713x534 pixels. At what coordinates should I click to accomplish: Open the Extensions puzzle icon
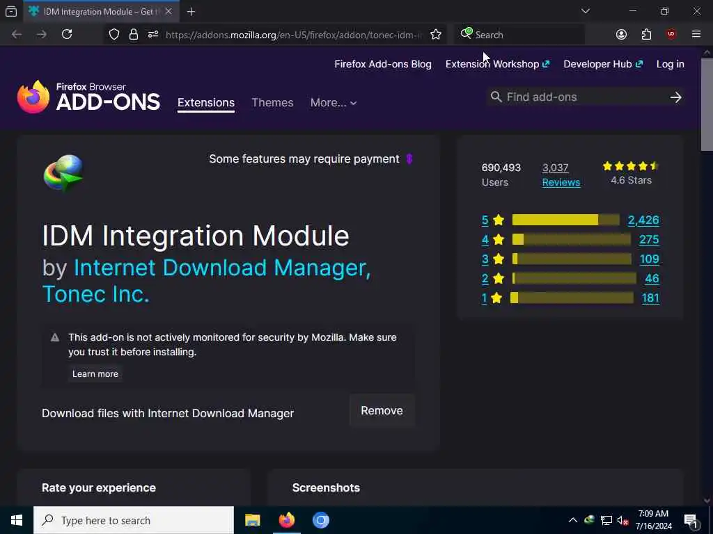click(646, 35)
